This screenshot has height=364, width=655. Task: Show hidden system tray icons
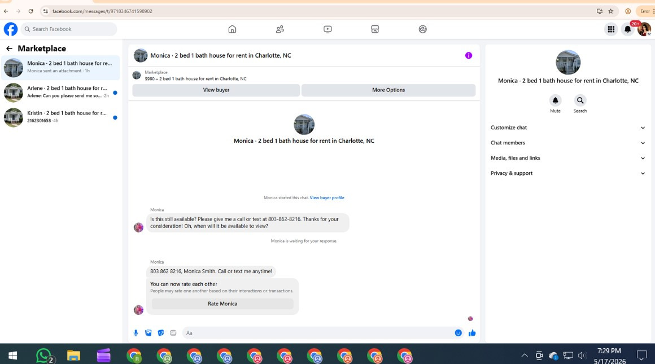point(524,356)
